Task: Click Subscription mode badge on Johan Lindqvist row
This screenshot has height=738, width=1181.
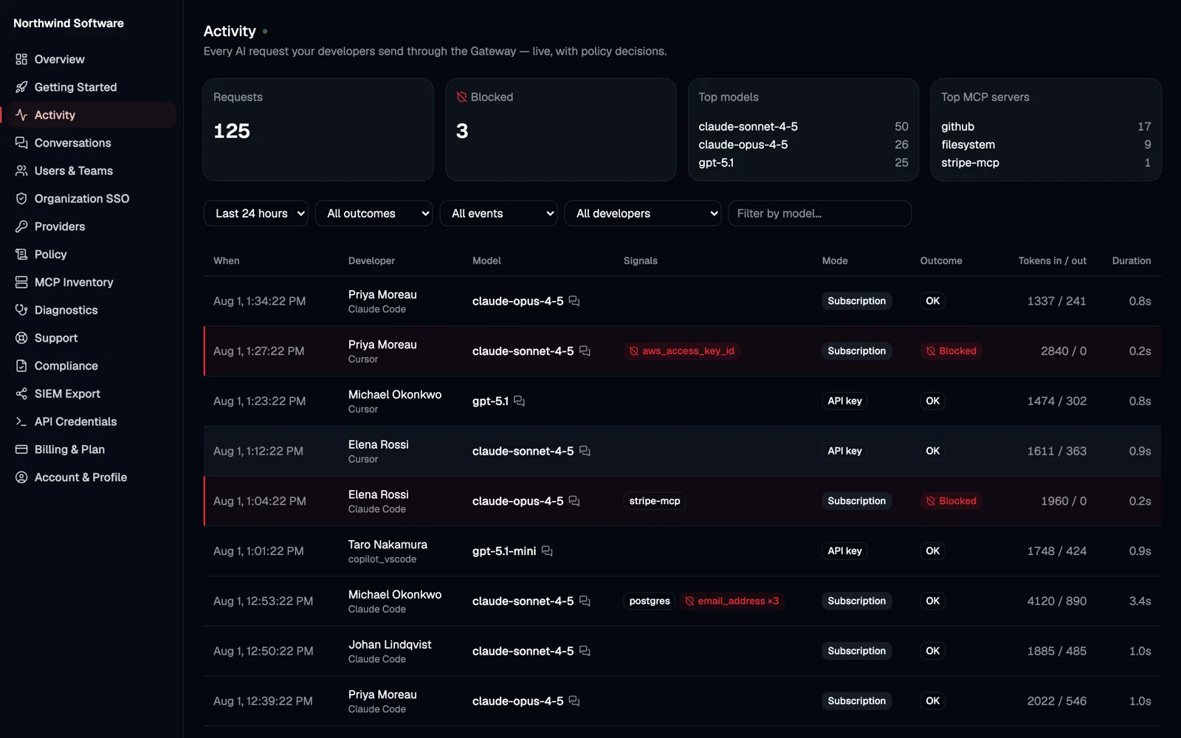Action: click(x=856, y=651)
